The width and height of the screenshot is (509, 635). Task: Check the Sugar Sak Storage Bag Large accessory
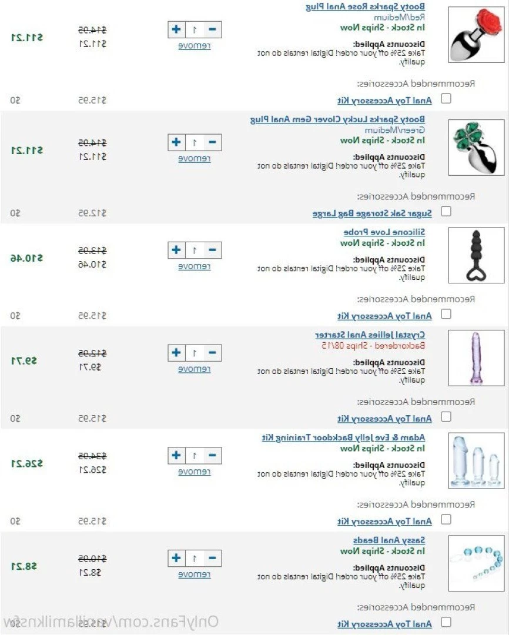[446, 212]
